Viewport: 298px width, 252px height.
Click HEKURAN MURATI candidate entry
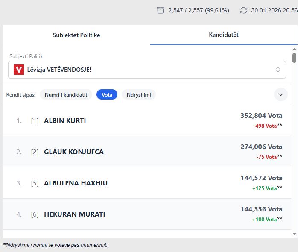point(74,214)
